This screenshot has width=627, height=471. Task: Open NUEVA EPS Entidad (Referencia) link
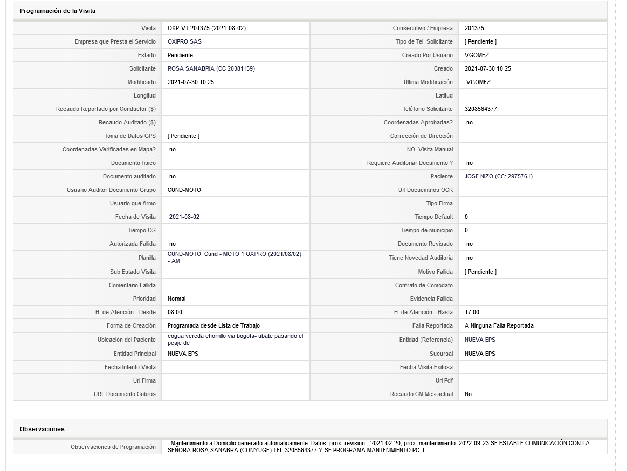click(480, 340)
